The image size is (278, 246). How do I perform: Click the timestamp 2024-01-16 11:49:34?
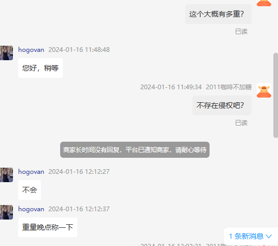[171, 87]
